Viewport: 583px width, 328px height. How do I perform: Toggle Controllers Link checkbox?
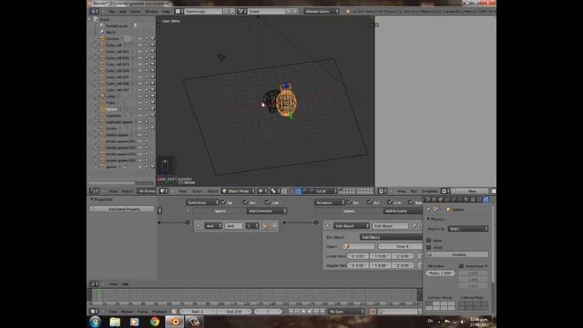(x=268, y=202)
